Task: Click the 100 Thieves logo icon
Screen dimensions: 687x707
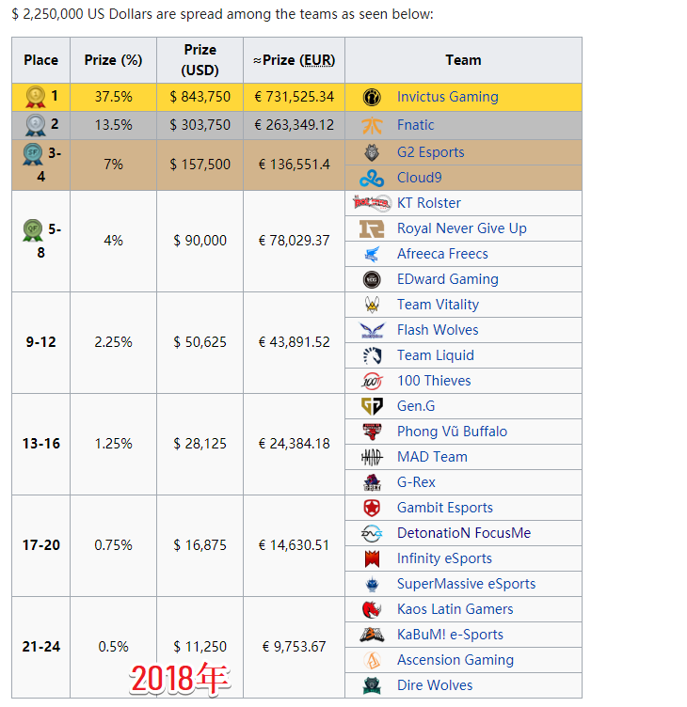Action: coord(372,381)
